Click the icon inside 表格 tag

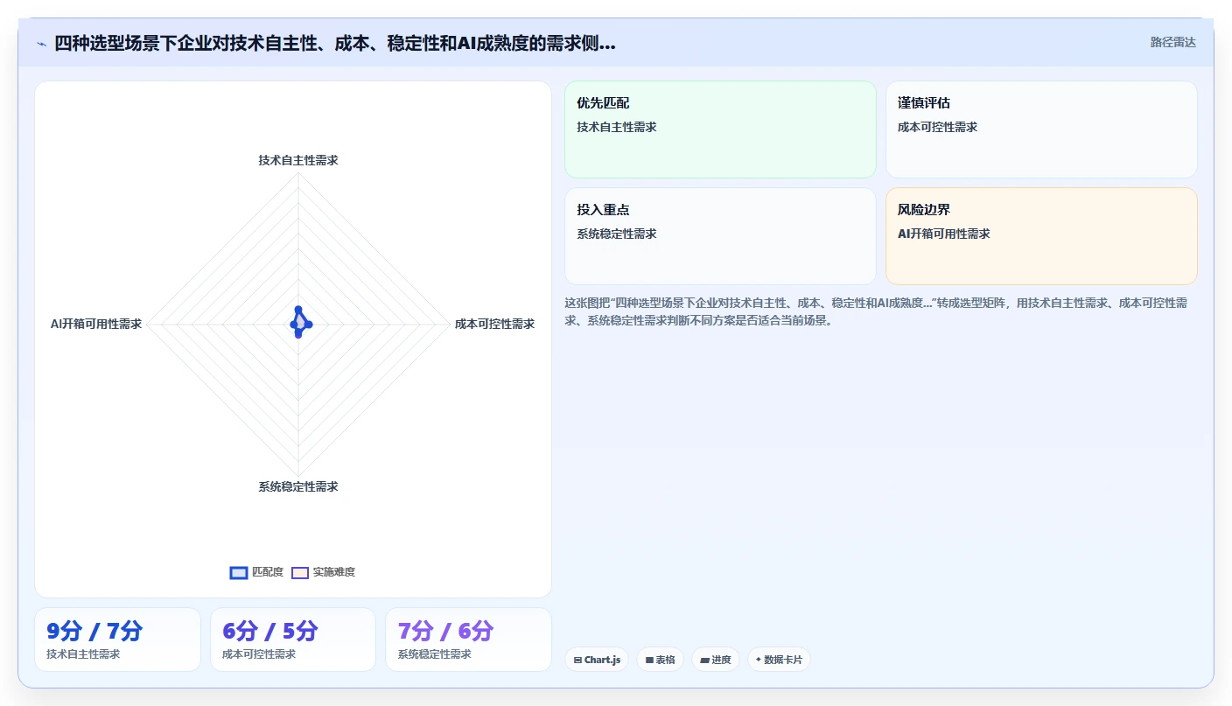pyautogui.click(x=649, y=661)
